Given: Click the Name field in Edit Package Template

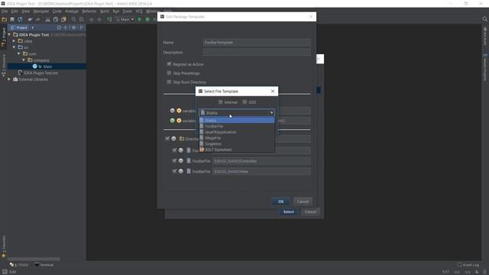Looking at the screenshot, I should [x=257, y=43].
